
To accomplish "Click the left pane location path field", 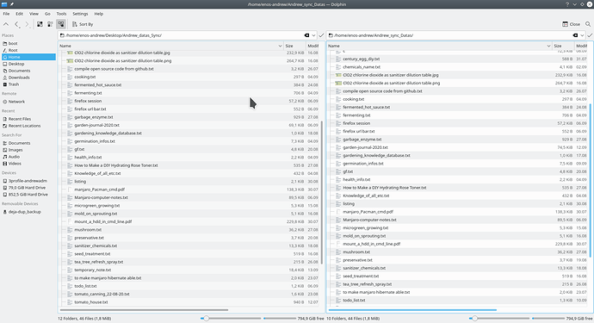I will [x=183, y=35].
